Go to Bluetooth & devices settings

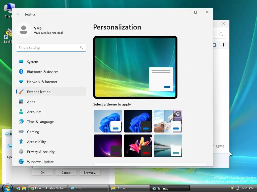click(x=51, y=72)
